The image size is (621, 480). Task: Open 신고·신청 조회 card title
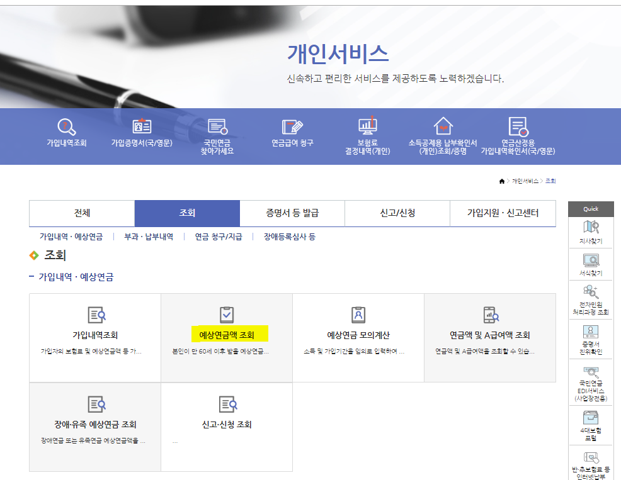[x=227, y=425]
